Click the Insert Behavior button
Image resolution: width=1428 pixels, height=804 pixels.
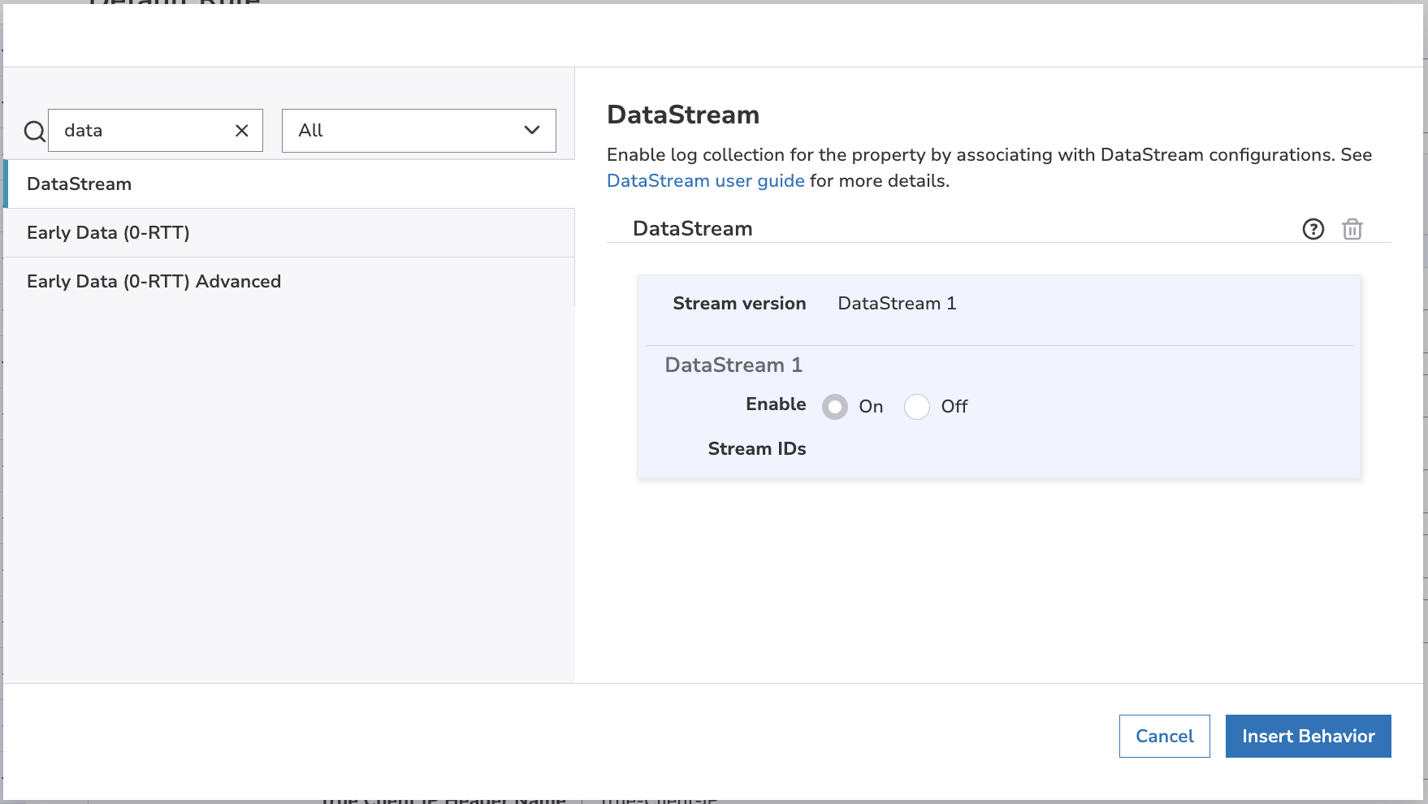click(1308, 736)
